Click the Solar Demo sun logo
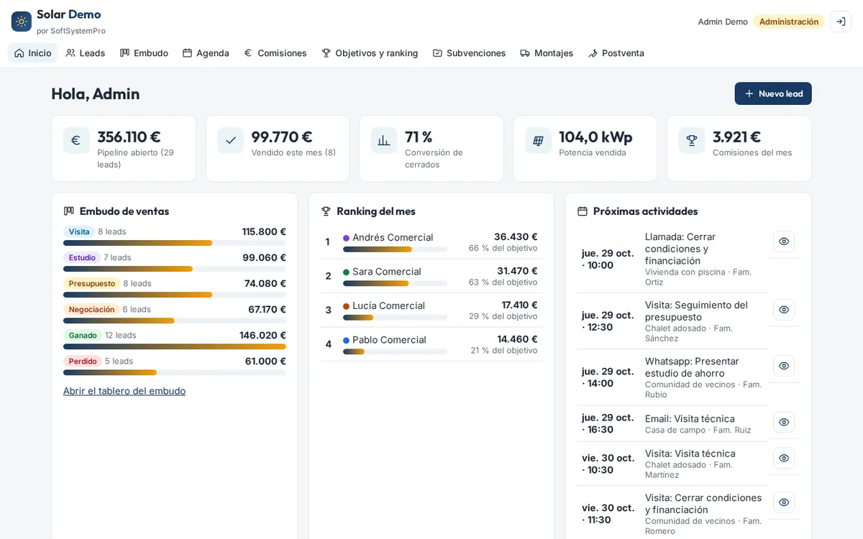The height and width of the screenshot is (539, 863). click(x=22, y=22)
